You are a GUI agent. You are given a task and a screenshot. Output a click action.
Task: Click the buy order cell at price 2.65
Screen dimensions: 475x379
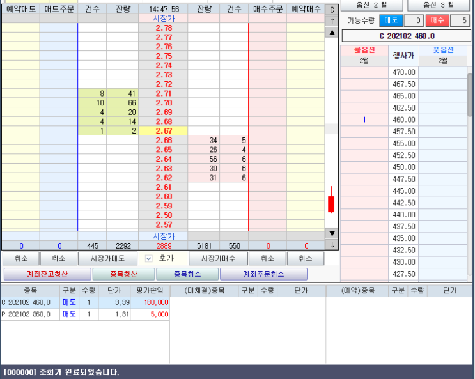[x=267, y=150]
